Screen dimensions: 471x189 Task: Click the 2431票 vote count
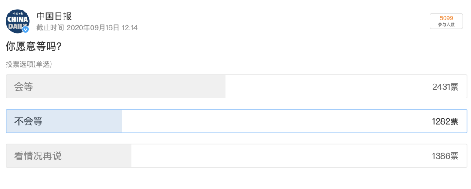coord(445,87)
